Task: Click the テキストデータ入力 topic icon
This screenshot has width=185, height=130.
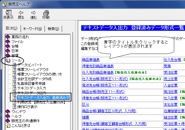Action: click(14, 88)
